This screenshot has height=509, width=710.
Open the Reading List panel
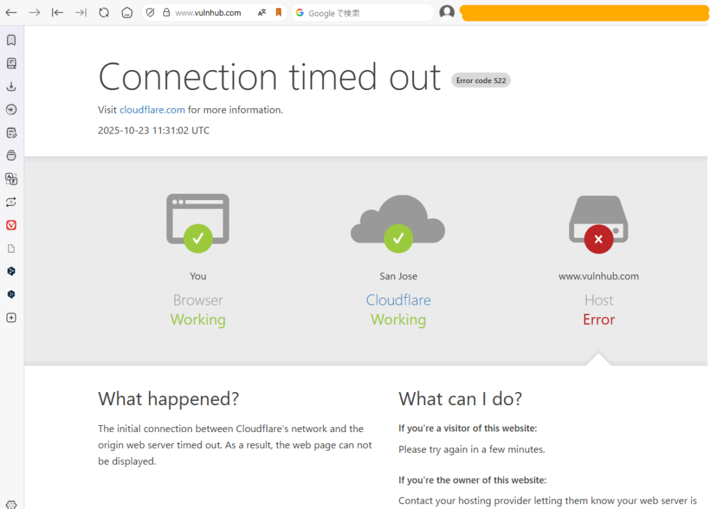tap(11, 63)
